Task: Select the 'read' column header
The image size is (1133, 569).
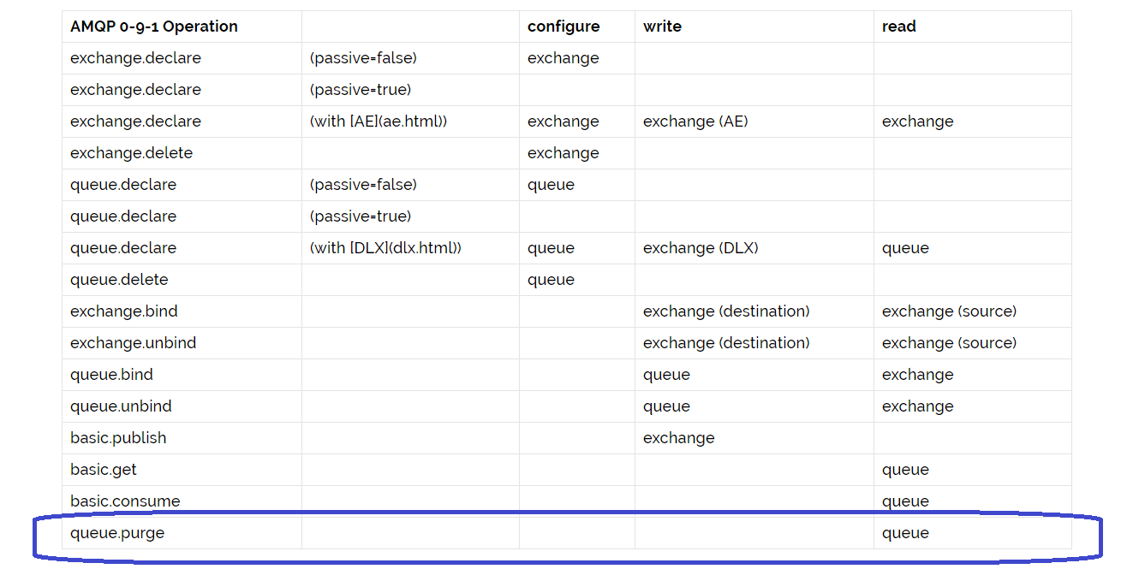Action: click(898, 27)
